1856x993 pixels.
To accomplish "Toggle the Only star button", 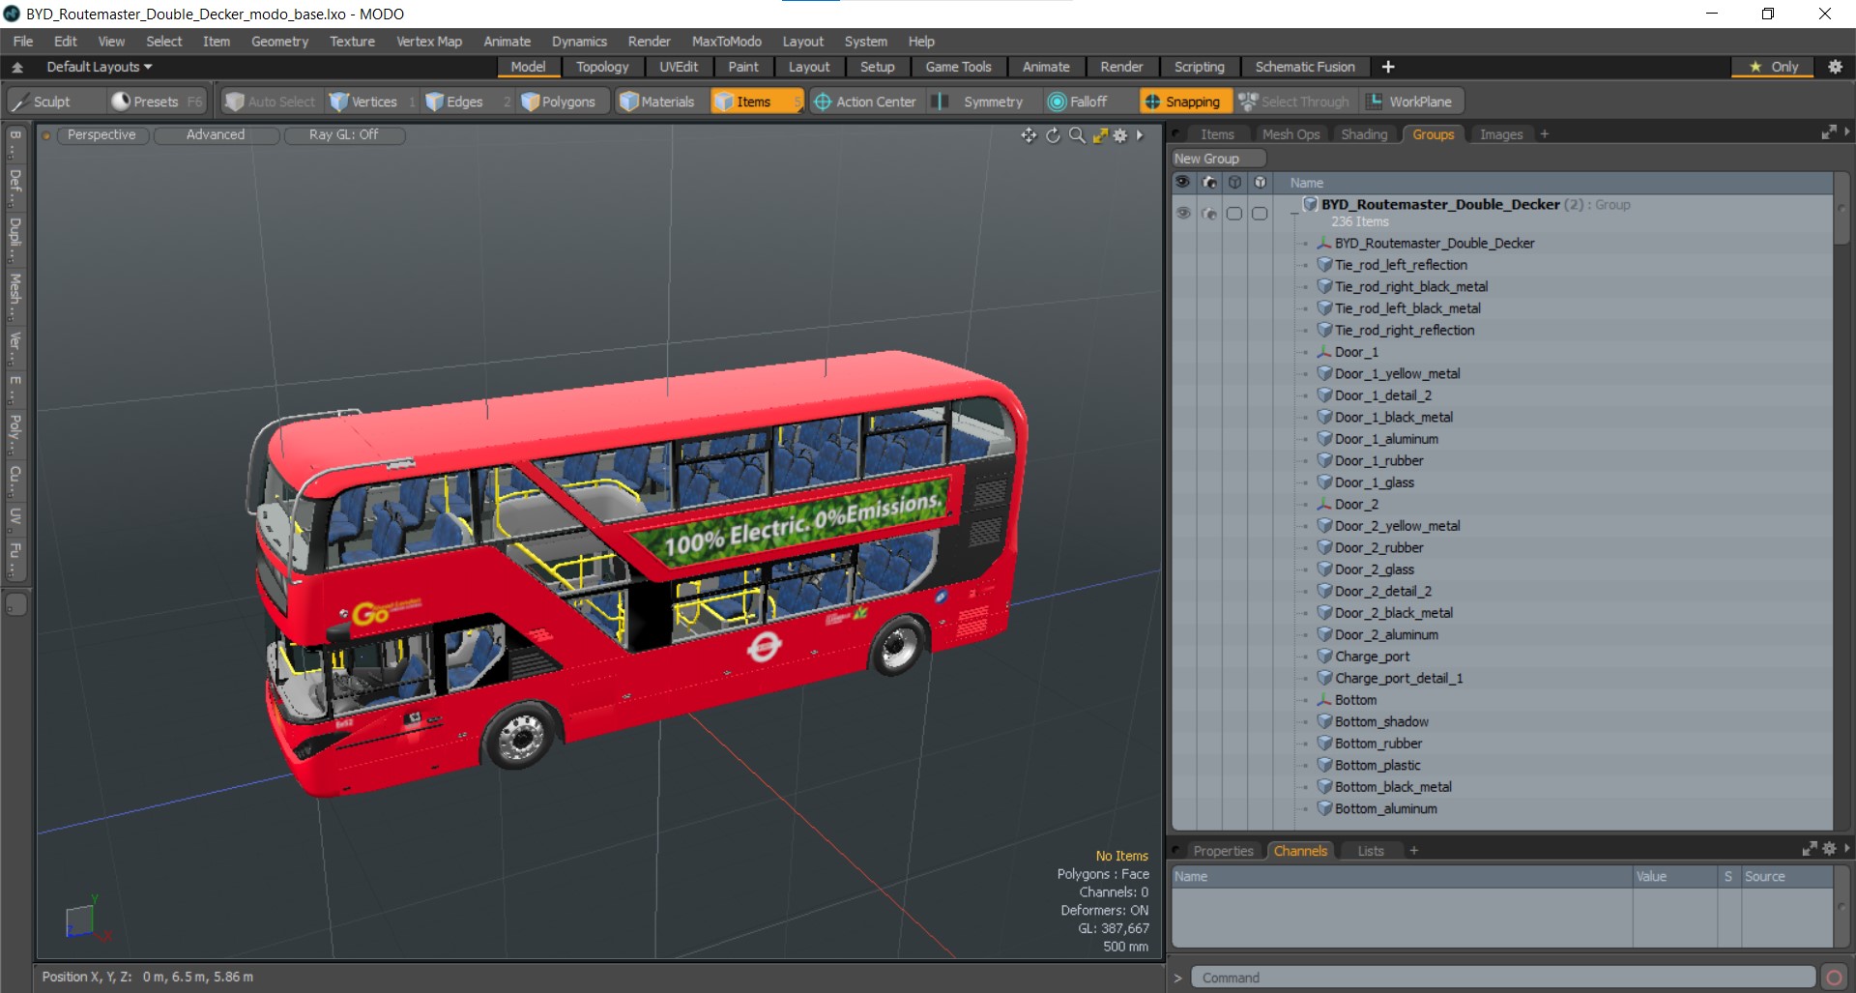I will pyautogui.click(x=1774, y=67).
